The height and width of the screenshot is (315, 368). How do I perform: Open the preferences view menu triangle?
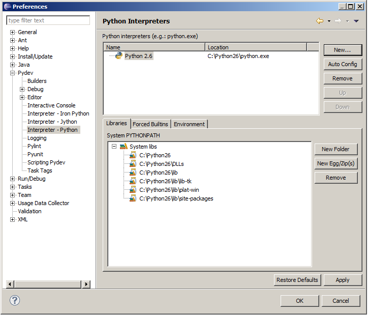point(356,21)
